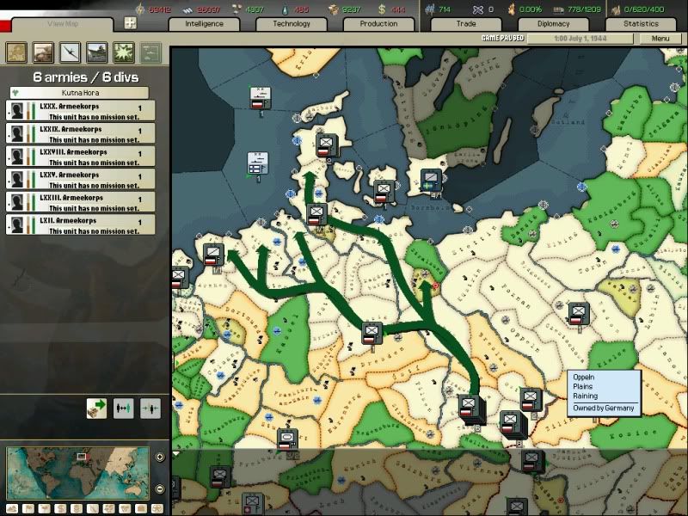Click the first map icon in left toolbar

coord(16,53)
